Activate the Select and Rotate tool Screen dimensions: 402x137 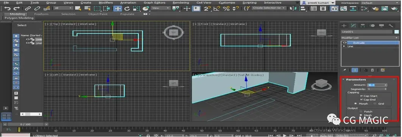tap(127, 8)
